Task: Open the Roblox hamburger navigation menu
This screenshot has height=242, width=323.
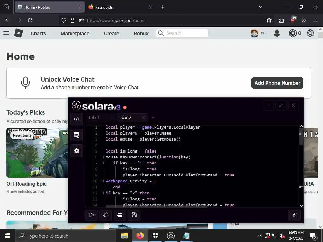Action: 6,33
